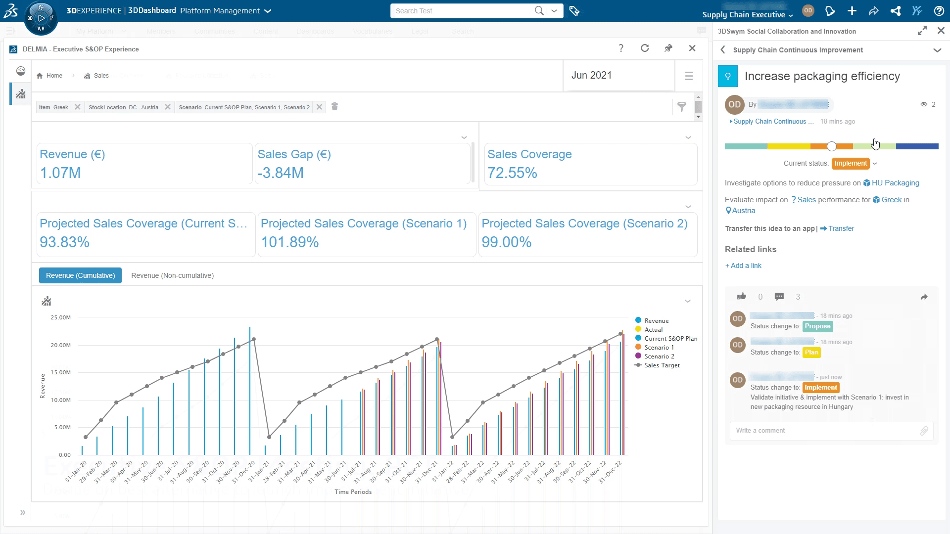Open search options dropdown chevron
This screenshot has height=534, width=950.
(554, 11)
